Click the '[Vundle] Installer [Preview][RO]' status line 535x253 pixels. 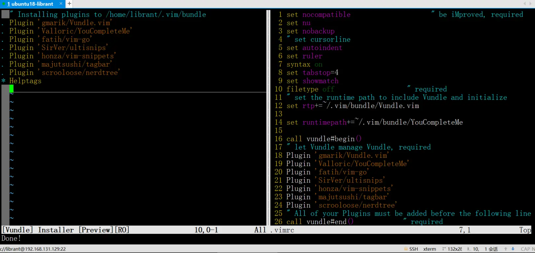coord(134,230)
